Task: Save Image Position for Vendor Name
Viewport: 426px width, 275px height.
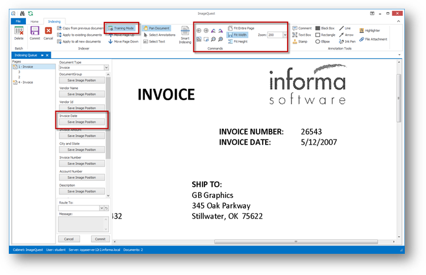Action: click(82, 94)
